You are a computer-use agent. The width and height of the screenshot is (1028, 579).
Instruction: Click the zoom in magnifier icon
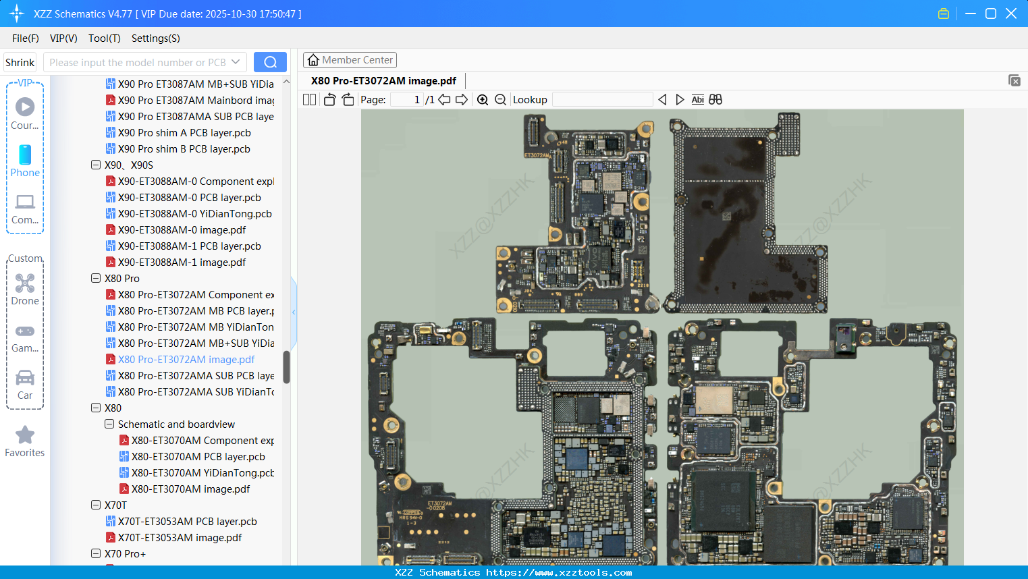(483, 100)
